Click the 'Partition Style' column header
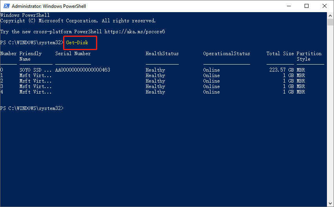Viewport: 334px width, 207px height. click(x=309, y=56)
